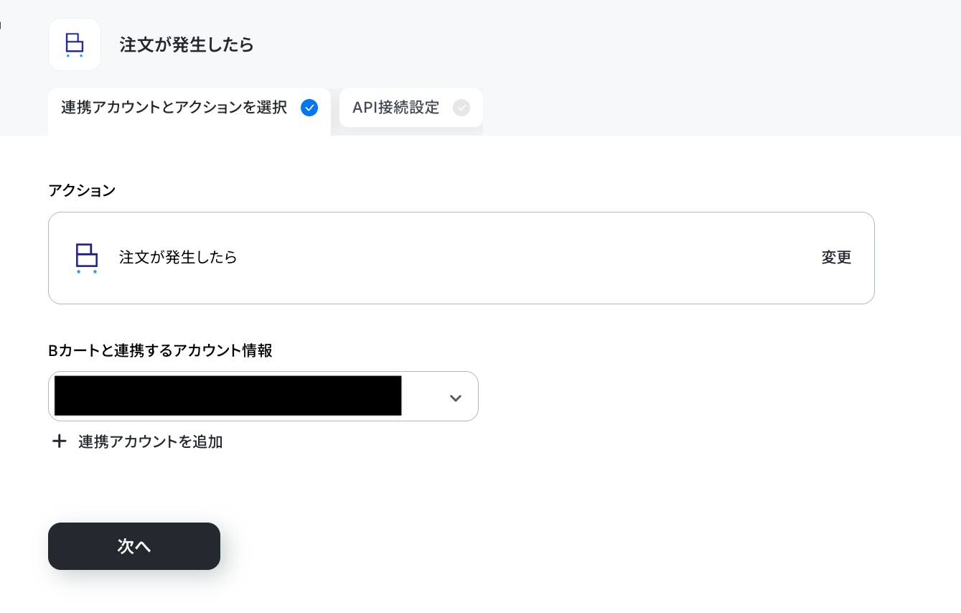The height and width of the screenshot is (613, 961).
Task: Click 連携アカウントを追加 link
Action: coord(151,441)
